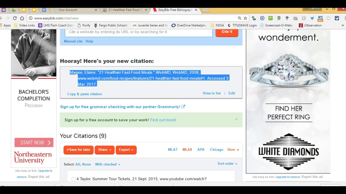Edit the new citation

232,93
